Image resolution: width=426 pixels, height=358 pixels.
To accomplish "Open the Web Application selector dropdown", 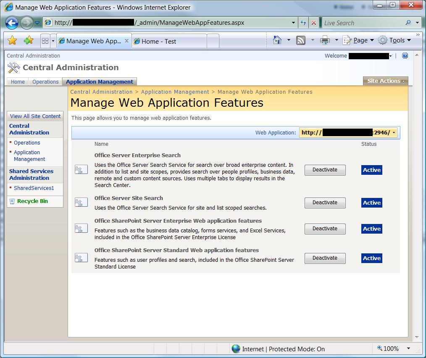I will pyautogui.click(x=393, y=132).
